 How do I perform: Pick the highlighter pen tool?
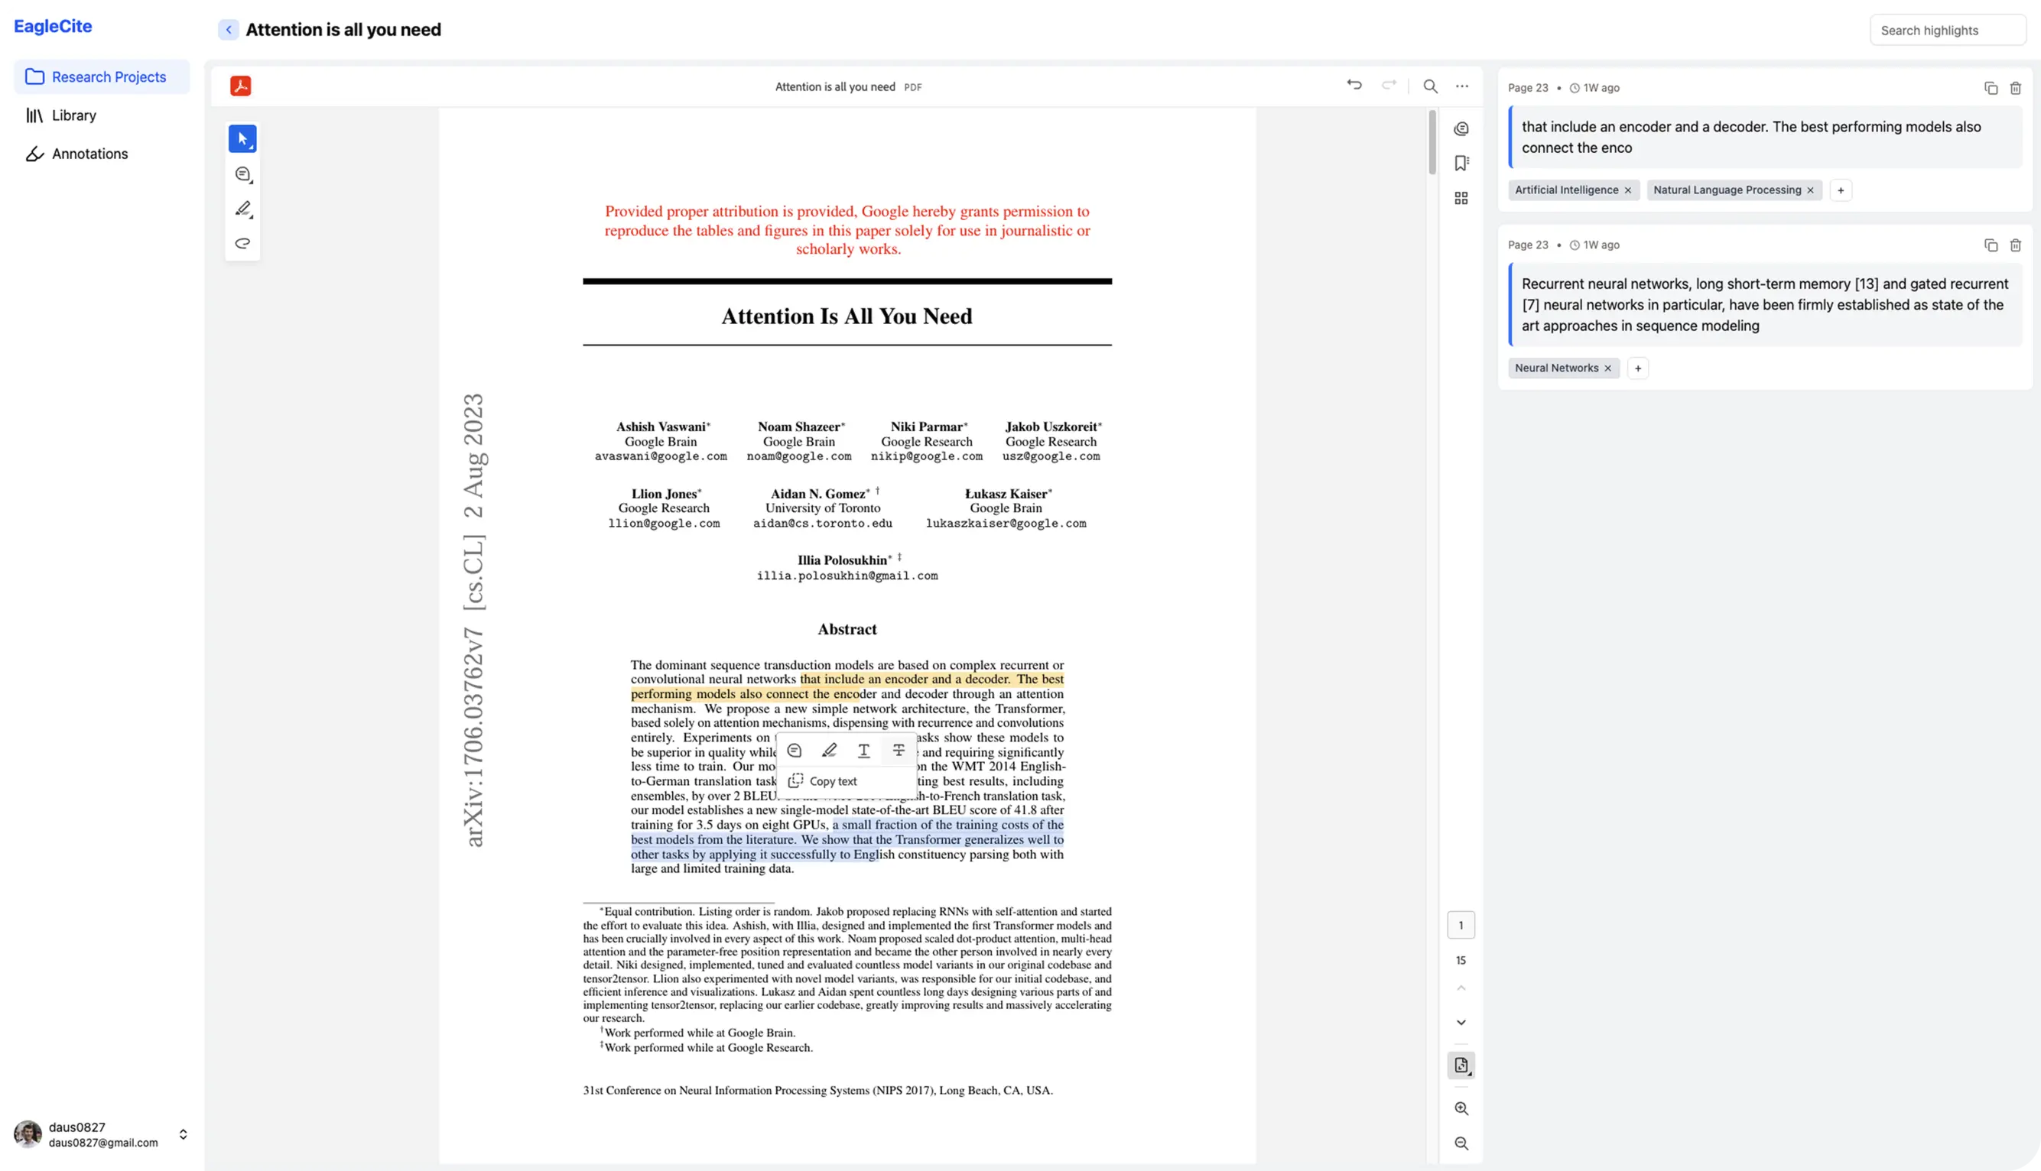pyautogui.click(x=242, y=209)
